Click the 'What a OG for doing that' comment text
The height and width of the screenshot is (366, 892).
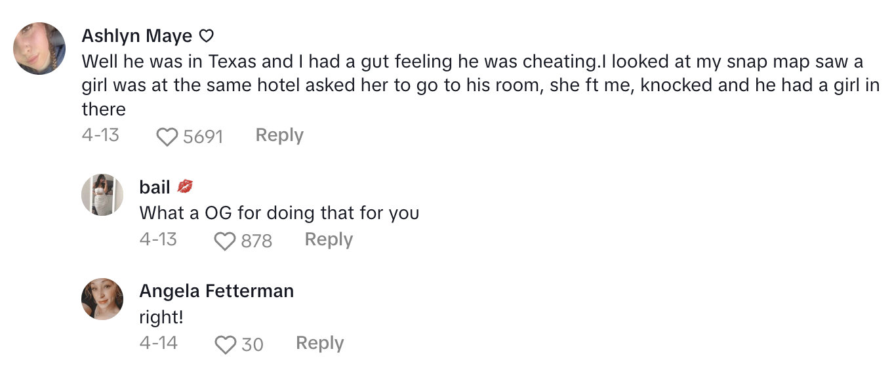point(279,213)
